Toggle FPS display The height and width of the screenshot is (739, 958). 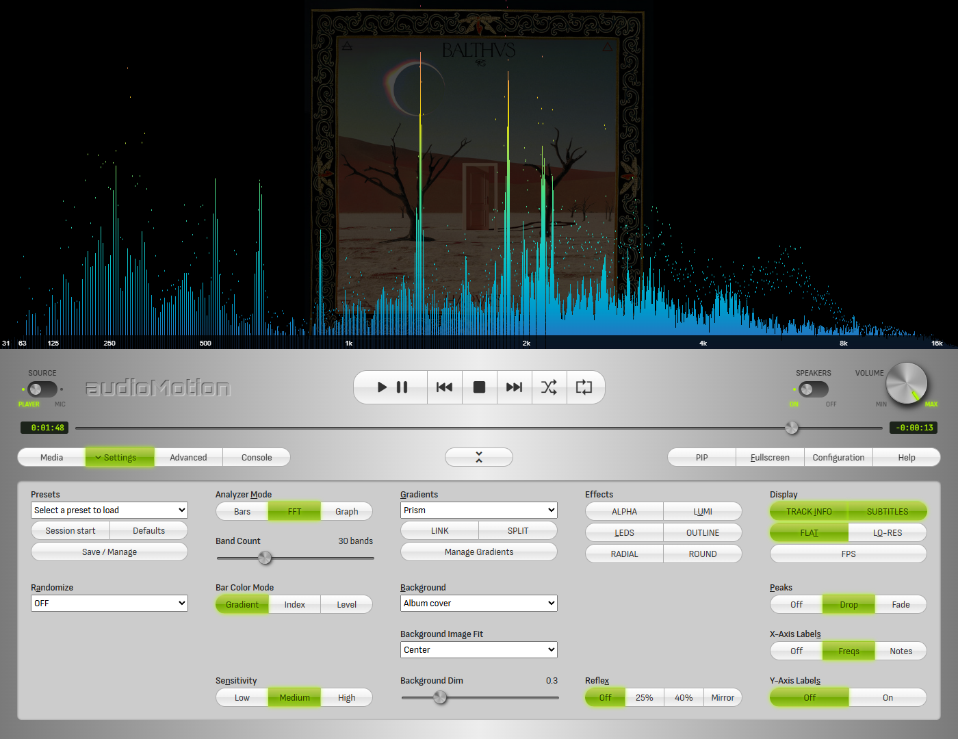click(849, 554)
